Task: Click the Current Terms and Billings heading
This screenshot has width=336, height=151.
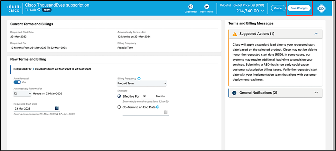Action: click(x=32, y=24)
